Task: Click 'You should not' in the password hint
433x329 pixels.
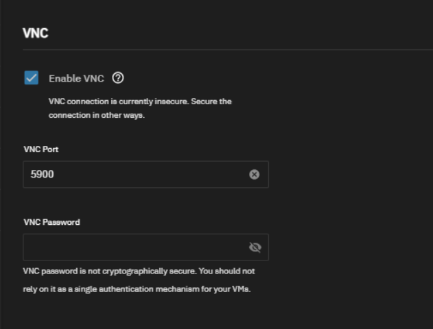Action: click(x=226, y=271)
